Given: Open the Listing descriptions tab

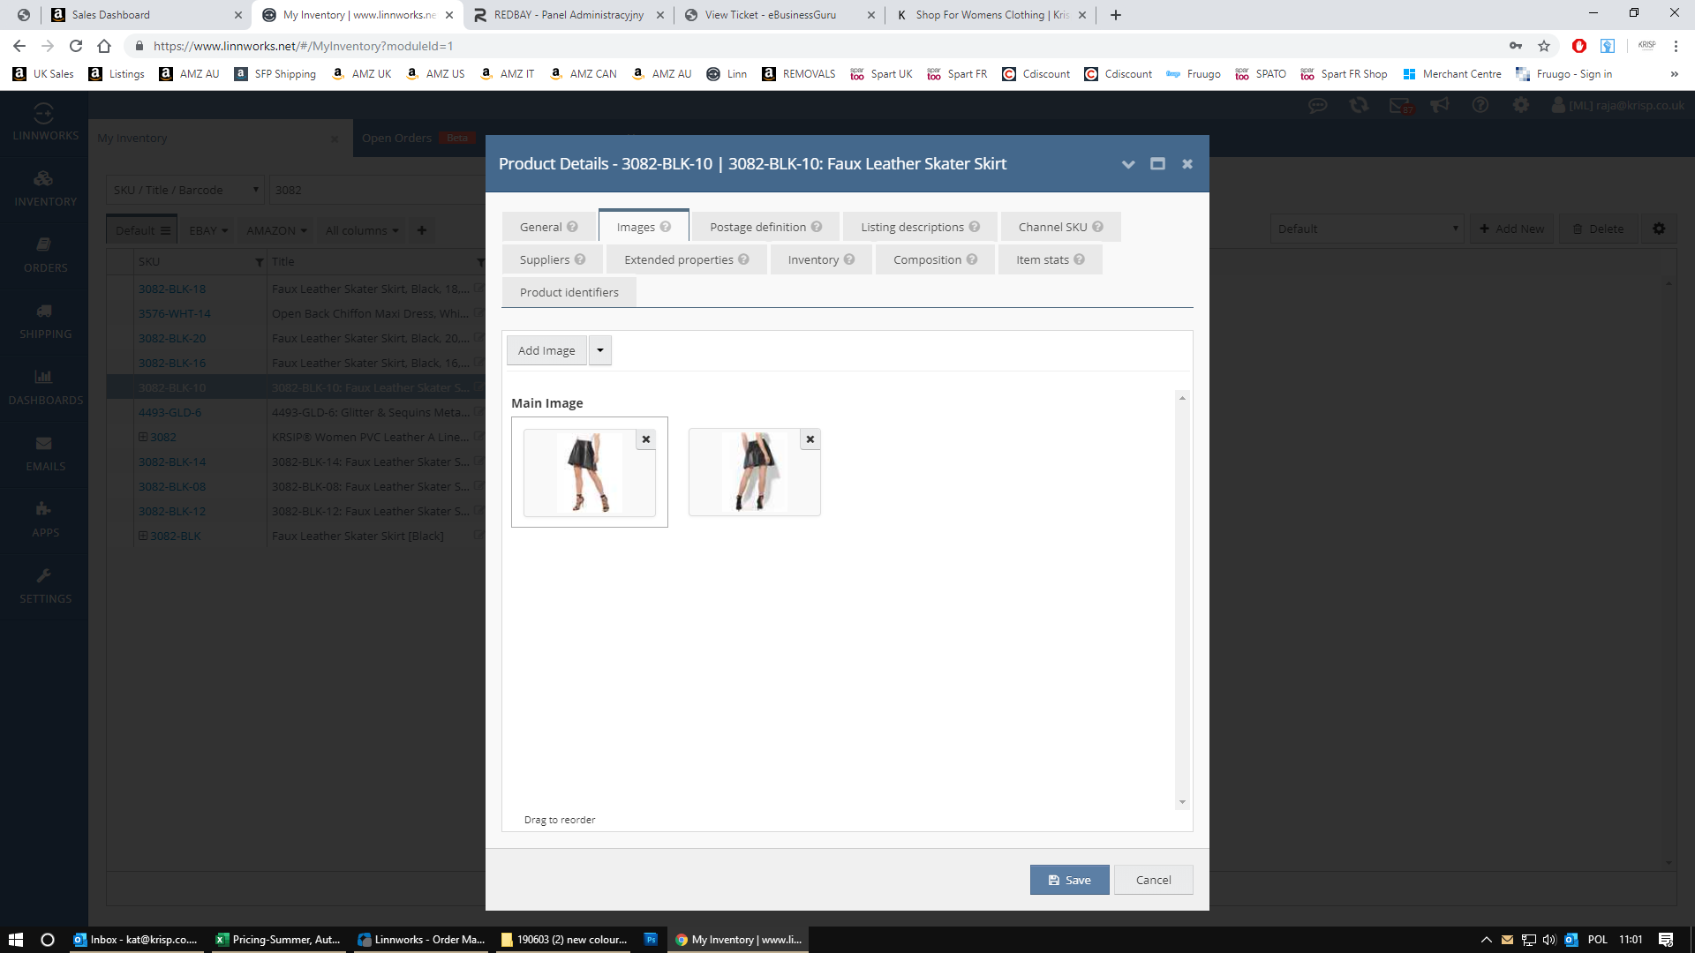Looking at the screenshot, I should pos(912,227).
